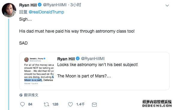Screen dimensions: 175x110
Task: Click the globe icon beside 翻译推文
Action: pos(21,95)
